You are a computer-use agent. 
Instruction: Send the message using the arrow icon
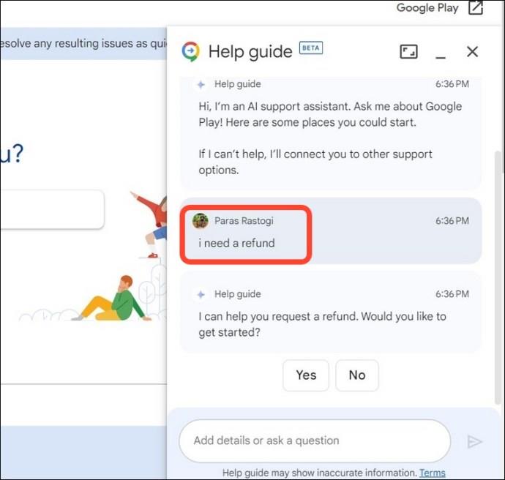[x=474, y=441]
